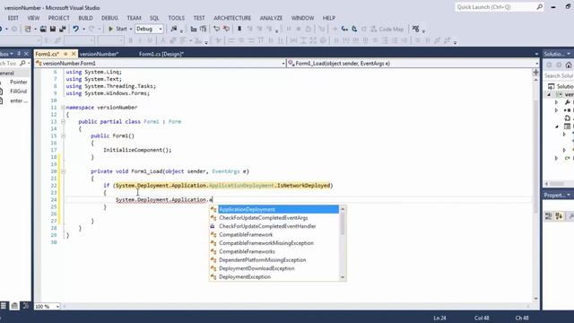This screenshot has width=574, height=323.
Task: Click the Find in Files icon
Action: [x=174, y=29]
